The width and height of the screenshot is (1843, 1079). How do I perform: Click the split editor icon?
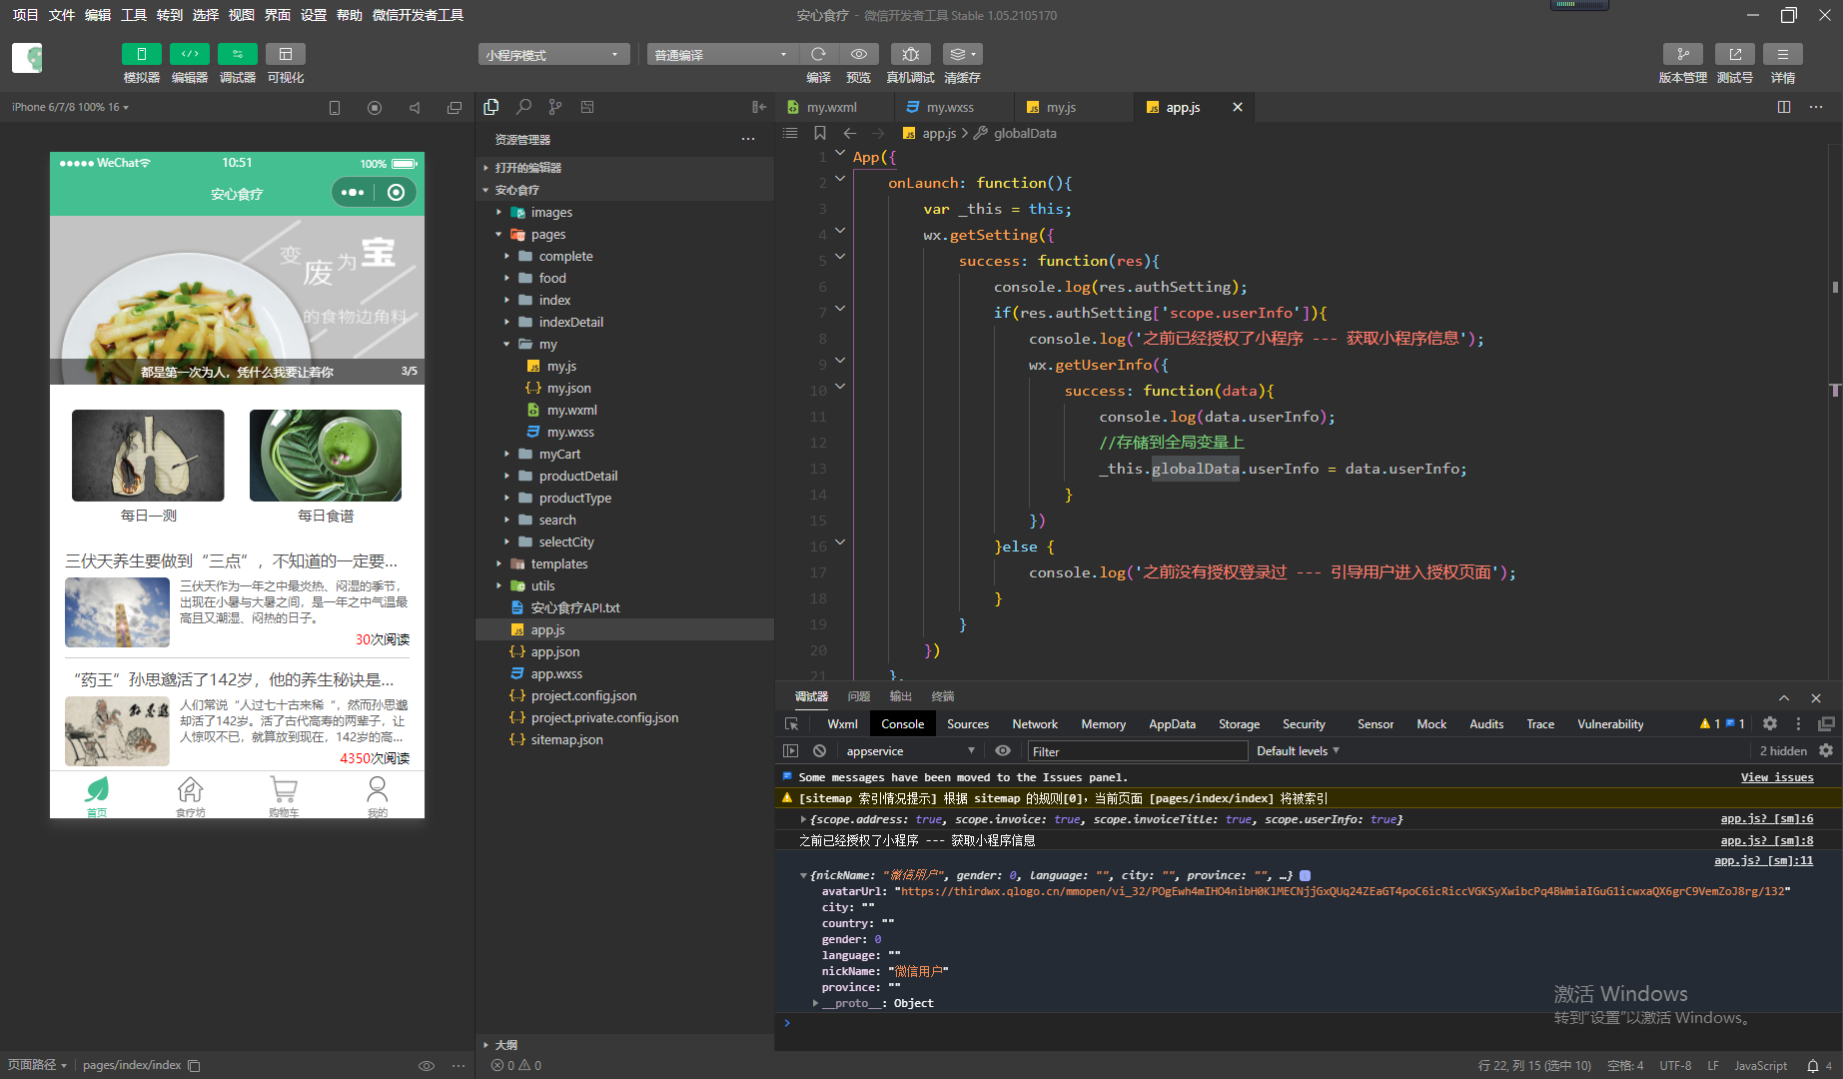click(1784, 107)
